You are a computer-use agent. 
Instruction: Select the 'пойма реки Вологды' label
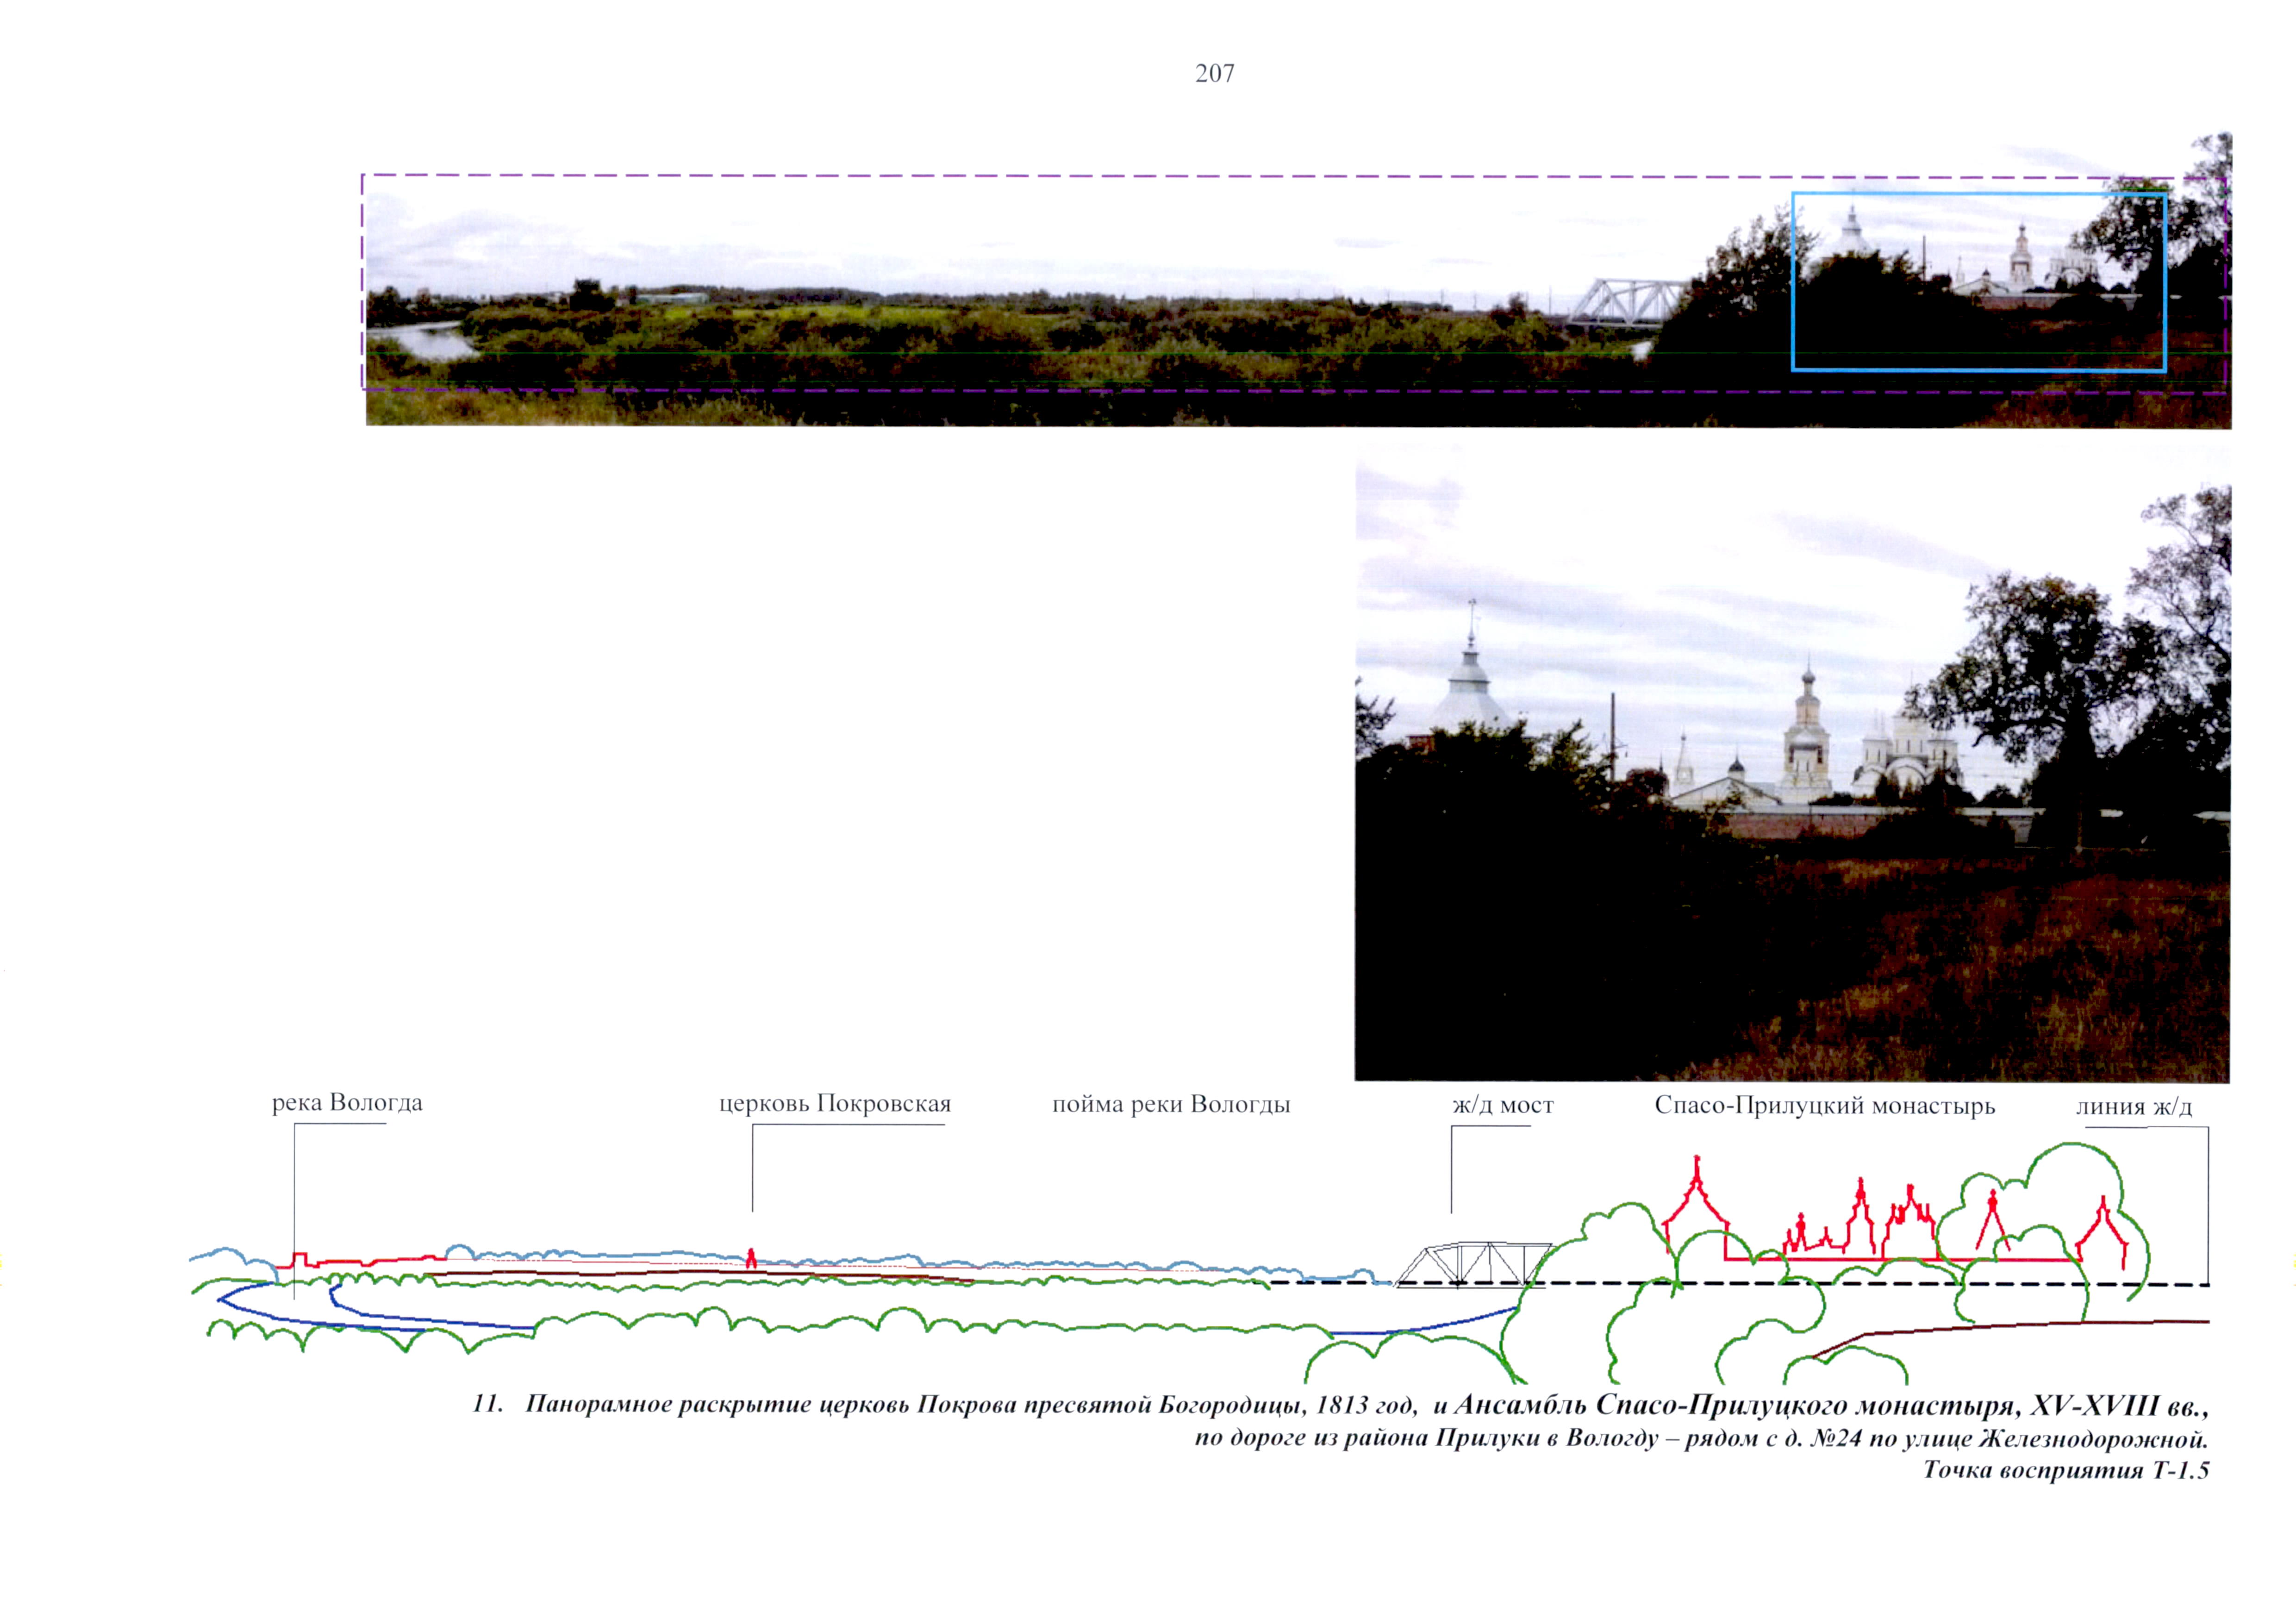click(1171, 1105)
